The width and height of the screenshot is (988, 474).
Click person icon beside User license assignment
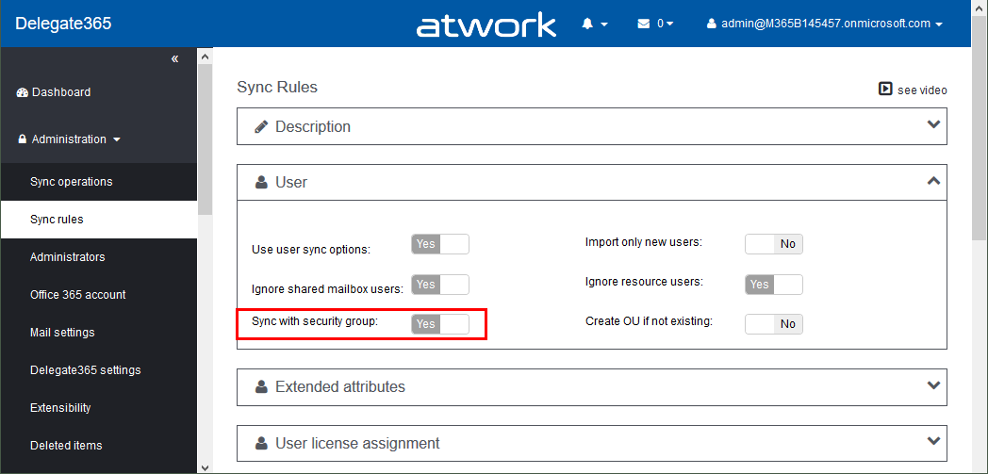coord(261,443)
